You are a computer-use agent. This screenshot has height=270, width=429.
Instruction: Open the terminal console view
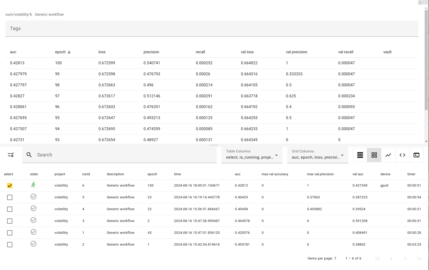tap(416, 155)
